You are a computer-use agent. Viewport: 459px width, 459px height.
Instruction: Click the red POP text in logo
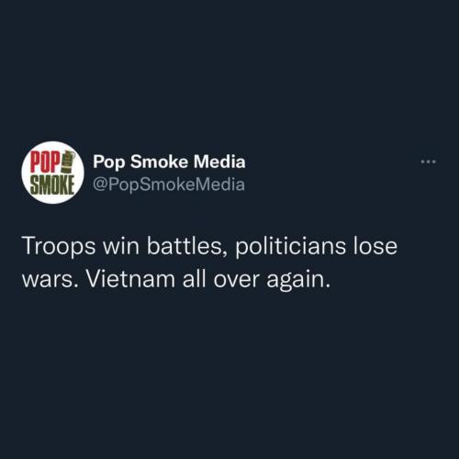click(45, 162)
